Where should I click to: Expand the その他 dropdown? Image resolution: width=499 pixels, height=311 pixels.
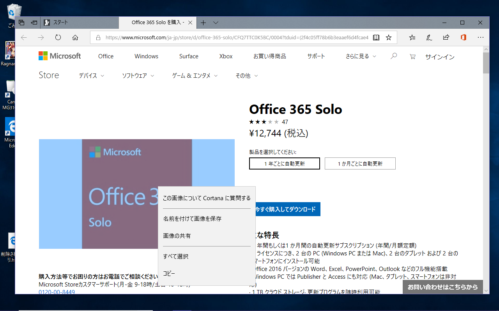[x=247, y=76]
